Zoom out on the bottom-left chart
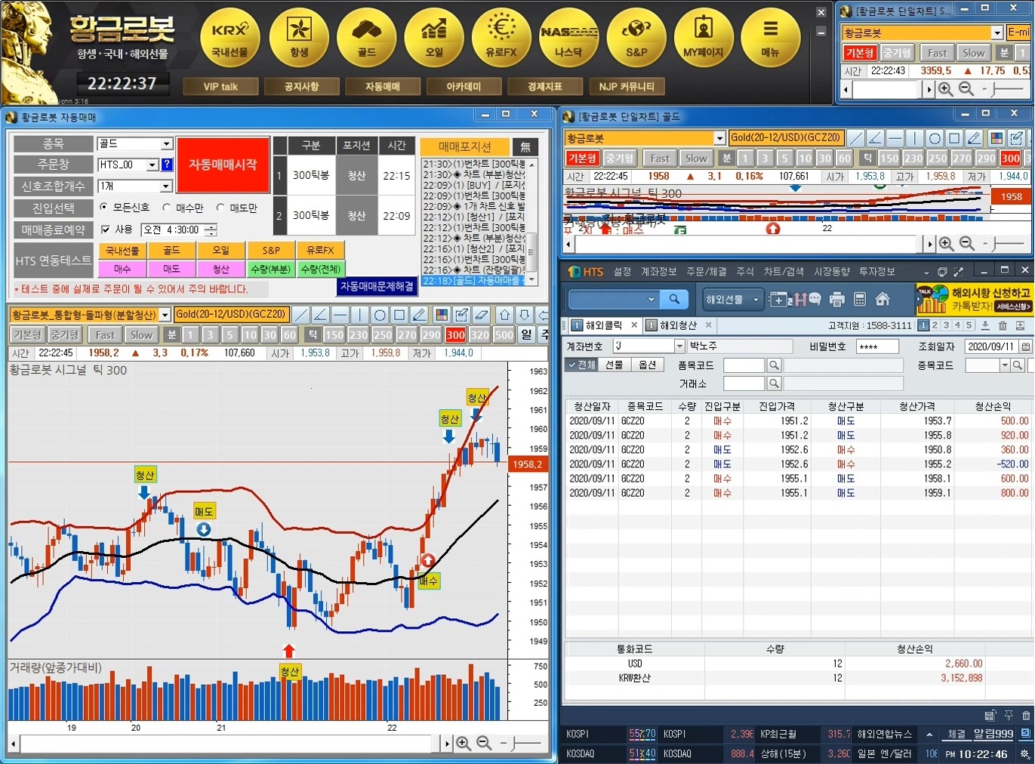 click(x=484, y=744)
